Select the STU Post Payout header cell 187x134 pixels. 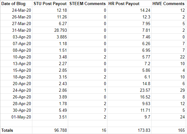point(50,3)
